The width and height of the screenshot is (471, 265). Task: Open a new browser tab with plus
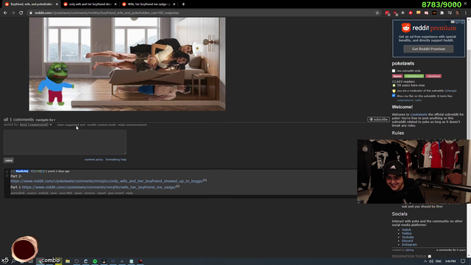click(x=183, y=4)
